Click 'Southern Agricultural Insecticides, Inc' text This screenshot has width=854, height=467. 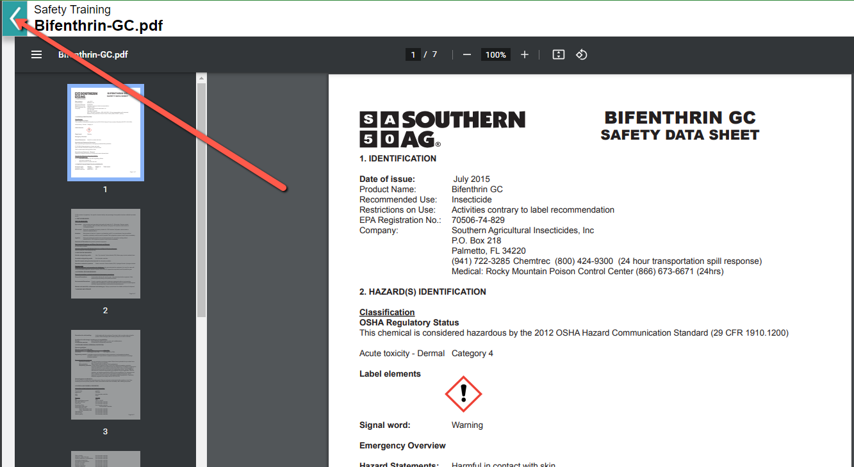[x=523, y=230]
